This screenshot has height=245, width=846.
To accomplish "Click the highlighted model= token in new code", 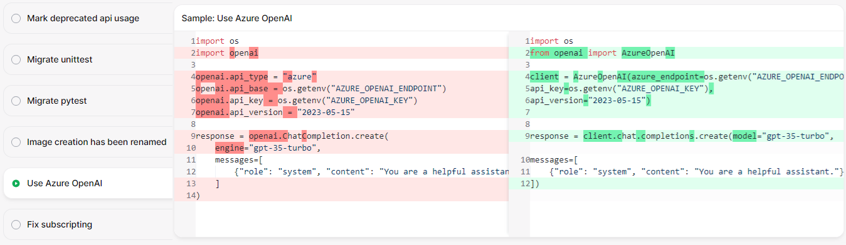I will [x=746, y=136].
